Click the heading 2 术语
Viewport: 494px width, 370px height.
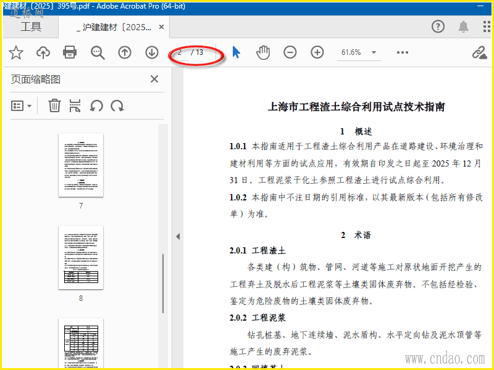(356, 235)
